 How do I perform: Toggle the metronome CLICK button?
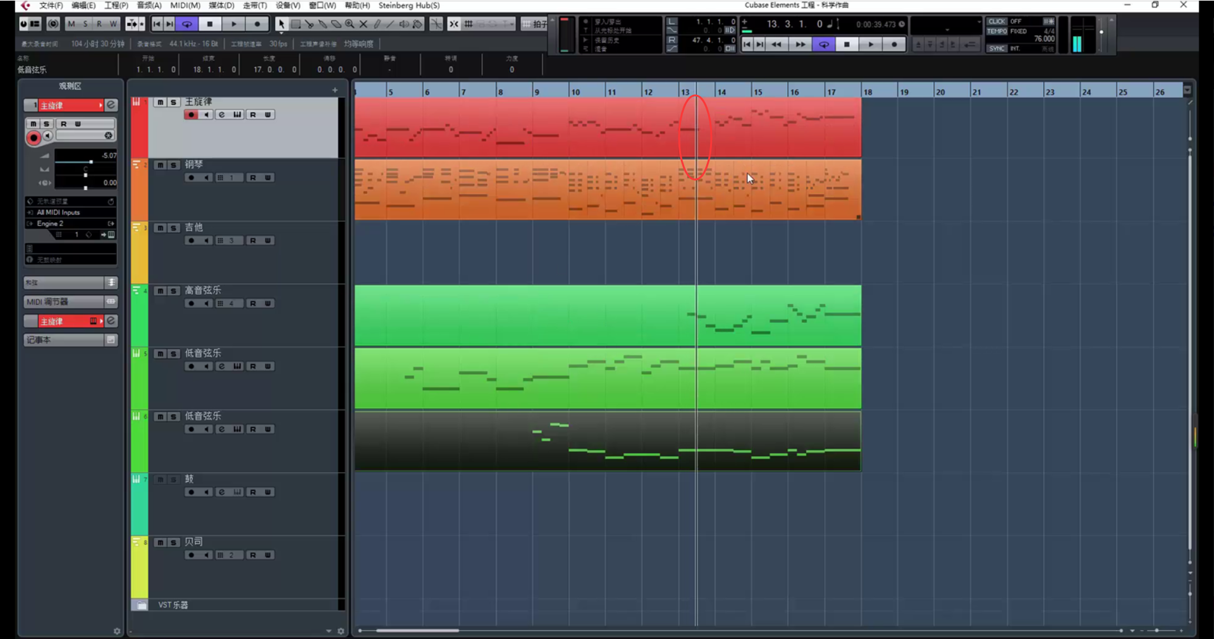[997, 21]
